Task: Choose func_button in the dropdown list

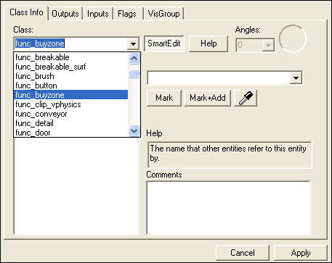Action: [71, 85]
